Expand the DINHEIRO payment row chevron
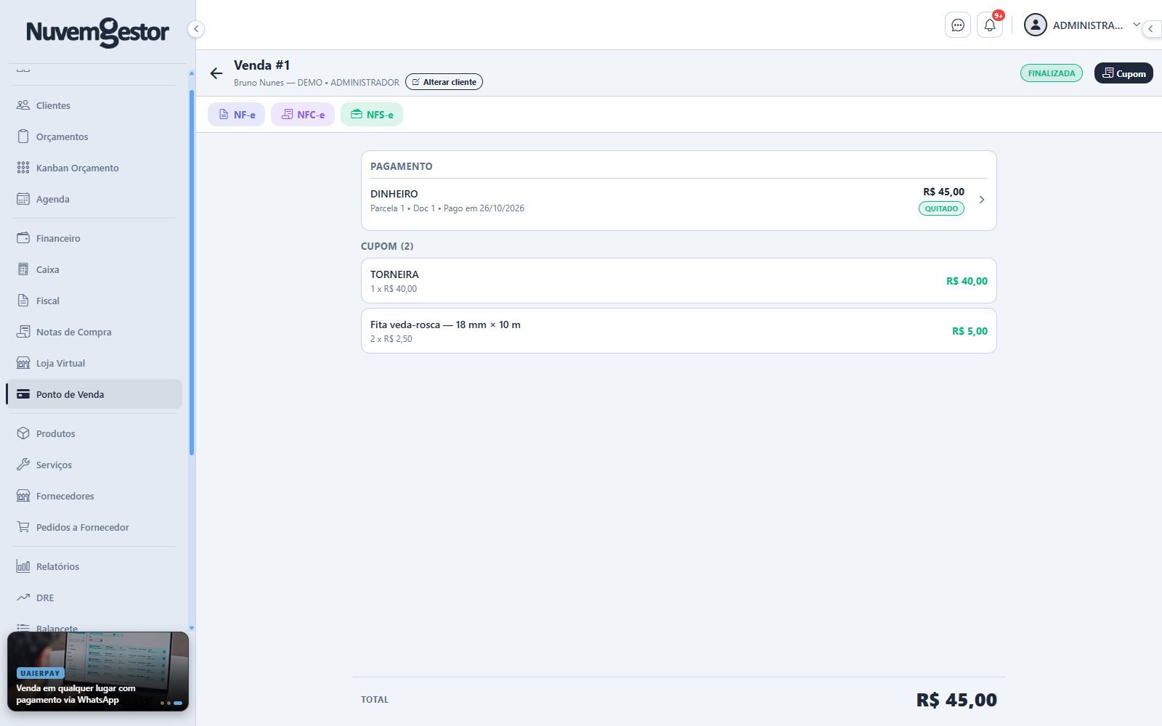The image size is (1162, 726). (x=982, y=200)
